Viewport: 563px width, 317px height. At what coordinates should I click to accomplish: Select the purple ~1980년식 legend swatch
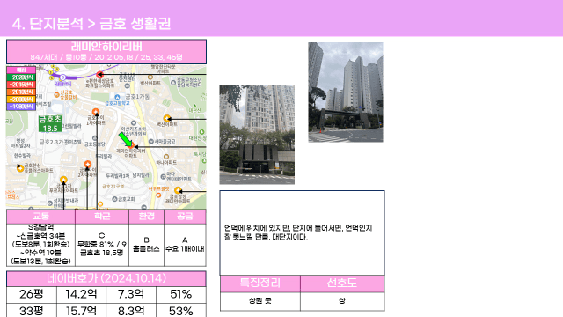pyautogui.click(x=21, y=107)
